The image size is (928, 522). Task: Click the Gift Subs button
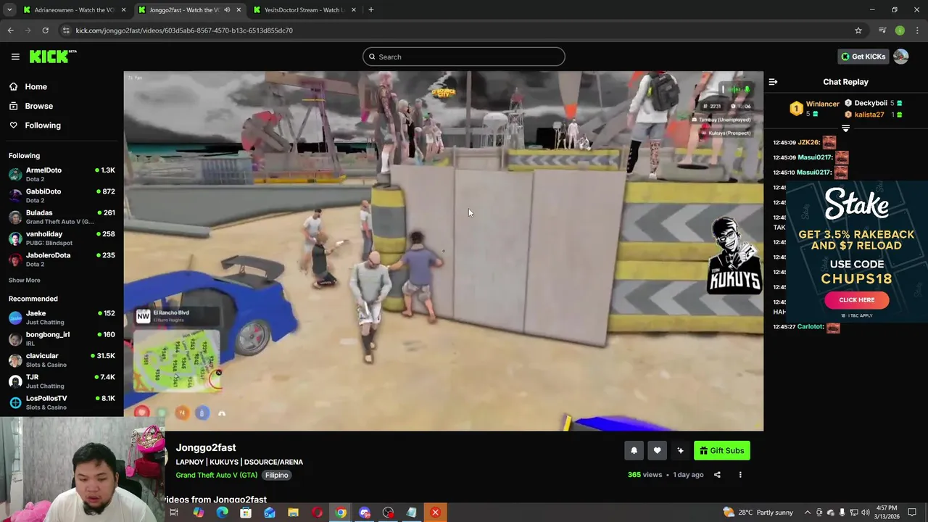721,450
